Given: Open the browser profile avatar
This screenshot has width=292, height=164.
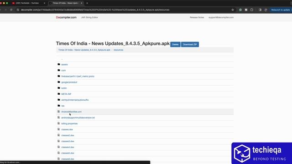Looking at the screenshot, I should (x=266, y=10).
